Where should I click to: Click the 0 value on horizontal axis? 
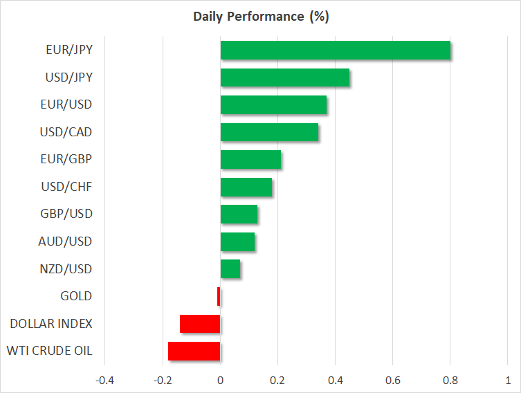pos(220,381)
